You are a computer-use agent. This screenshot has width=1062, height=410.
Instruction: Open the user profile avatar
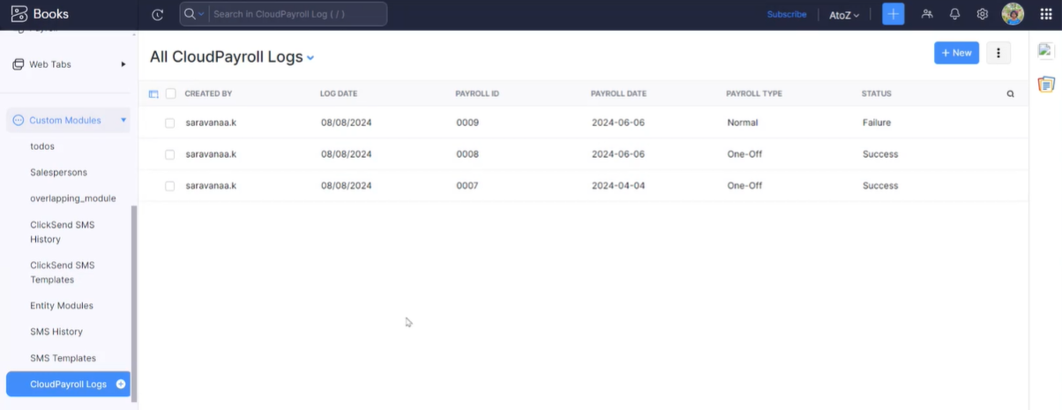[x=1013, y=14]
